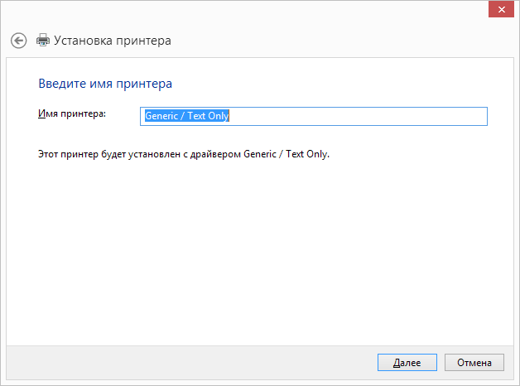The width and height of the screenshot is (520, 386).
Task: Click the printer icon in the header
Action: [x=43, y=40]
